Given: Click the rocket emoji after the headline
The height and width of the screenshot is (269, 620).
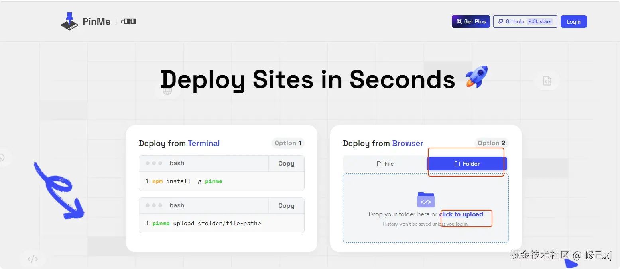Looking at the screenshot, I should coord(477,77).
